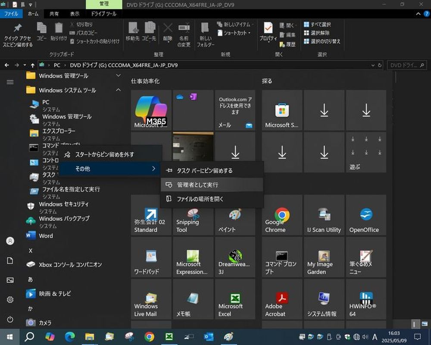Click 選択の切り替え in the Explorer ribbon
The image size is (431, 345).
[322, 41]
